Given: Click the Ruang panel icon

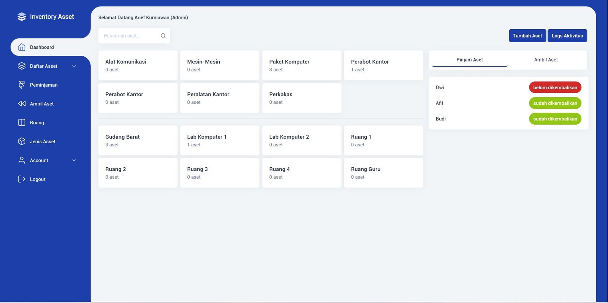Looking at the screenshot, I should coord(22,122).
